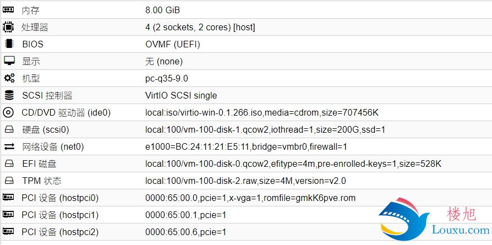Select the virtio-win-0.1.266.iso cdrom entry
The image size is (492, 245).
[x=262, y=112]
